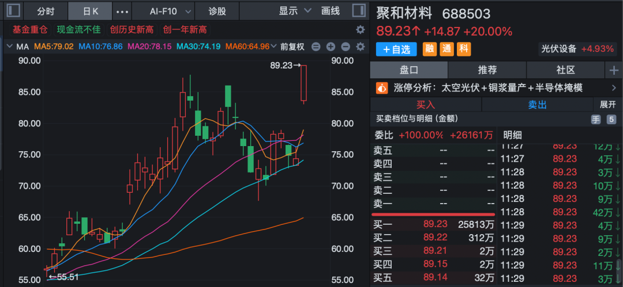Viewport: 623px width, 287px height.
Task: Add a new tab with plus icon
Action: click(613, 70)
